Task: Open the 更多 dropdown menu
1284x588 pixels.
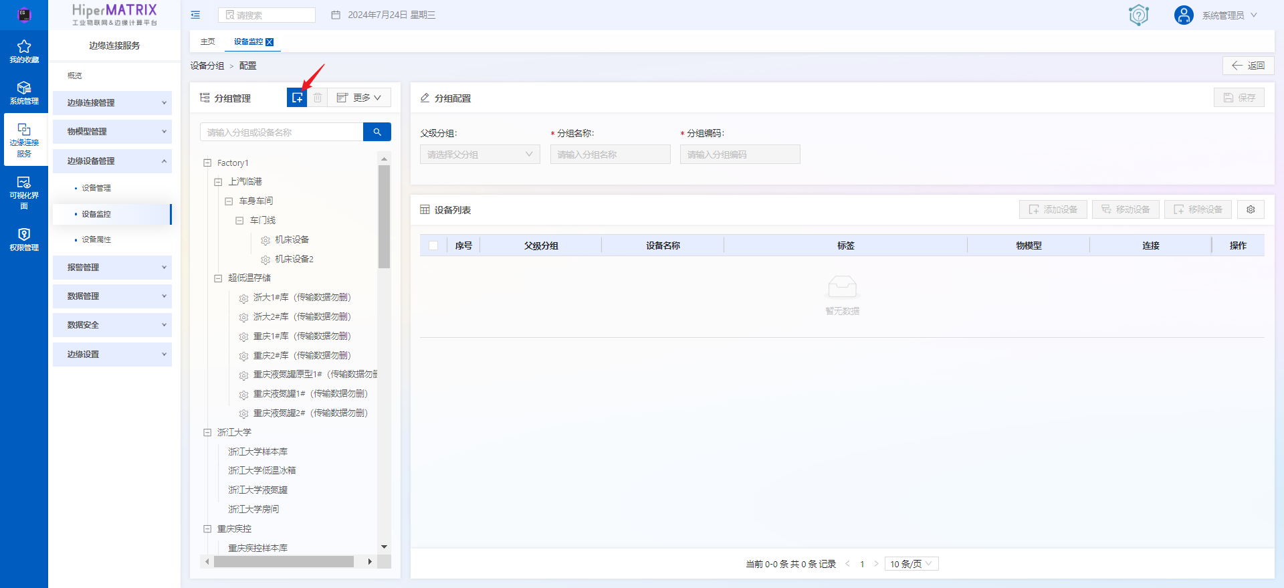Action: pyautogui.click(x=359, y=98)
